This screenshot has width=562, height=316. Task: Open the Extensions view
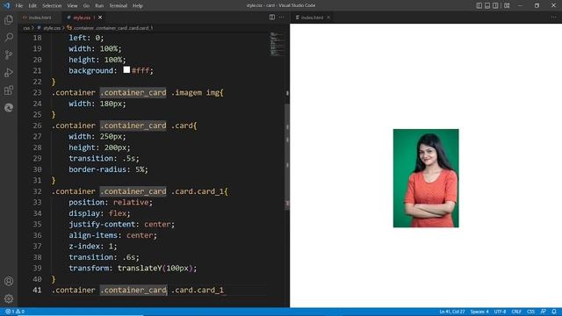9,90
